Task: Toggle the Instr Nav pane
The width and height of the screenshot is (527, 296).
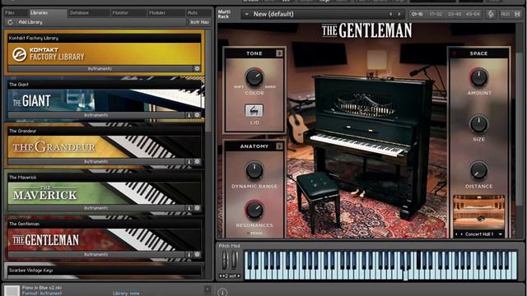Action: click(x=199, y=22)
